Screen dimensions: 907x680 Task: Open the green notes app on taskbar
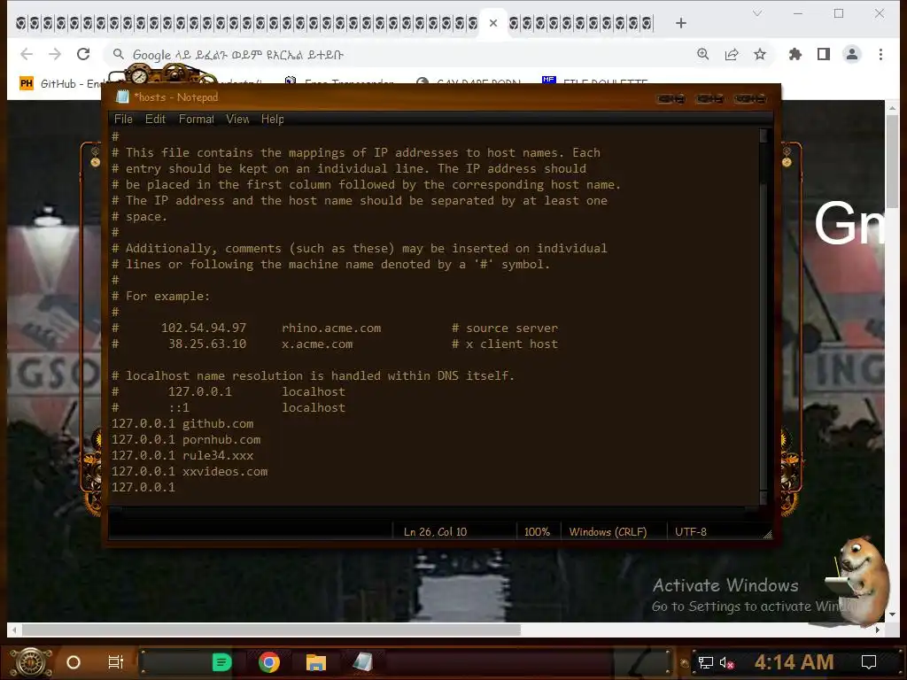221,662
